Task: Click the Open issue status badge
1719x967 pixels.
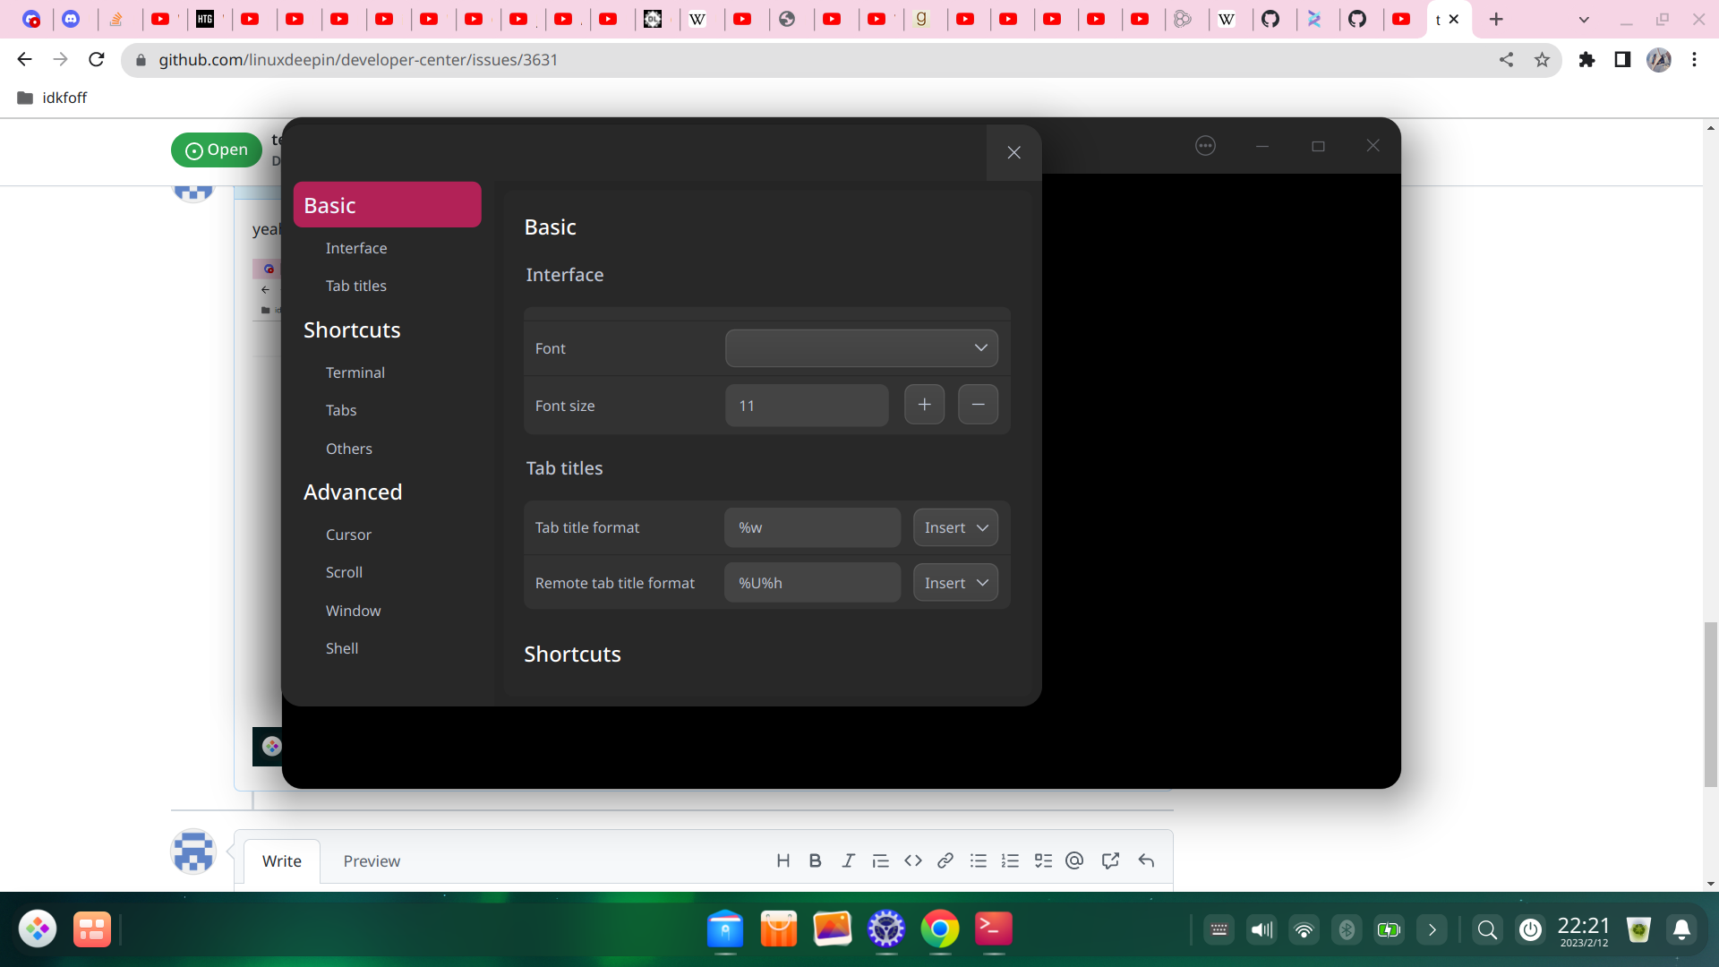Action: click(216, 150)
